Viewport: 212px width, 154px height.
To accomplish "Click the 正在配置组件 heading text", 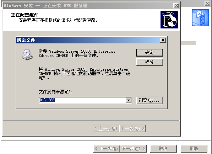I will pyautogui.click(x=25, y=15).
